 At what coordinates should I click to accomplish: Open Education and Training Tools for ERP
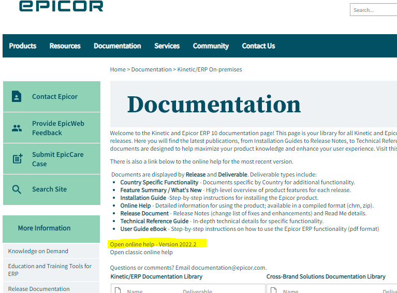(50, 270)
